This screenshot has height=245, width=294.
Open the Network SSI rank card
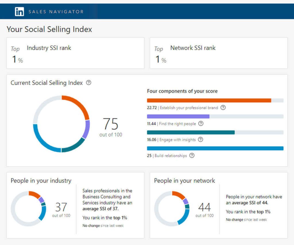[x=218, y=53]
